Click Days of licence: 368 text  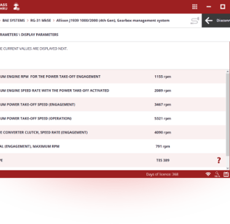pos(162,174)
